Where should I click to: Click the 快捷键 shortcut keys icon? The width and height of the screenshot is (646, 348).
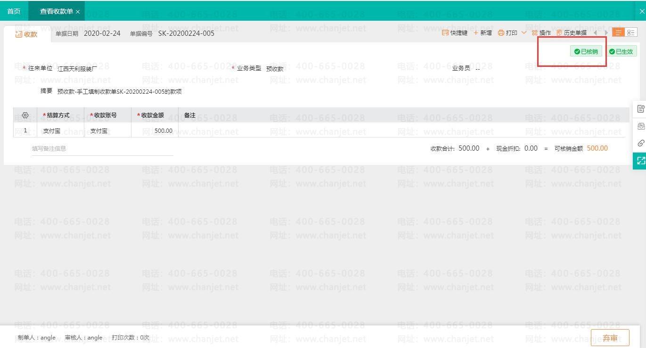click(445, 33)
